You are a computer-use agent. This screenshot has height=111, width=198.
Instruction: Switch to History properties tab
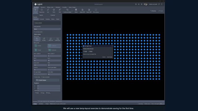point(53,19)
